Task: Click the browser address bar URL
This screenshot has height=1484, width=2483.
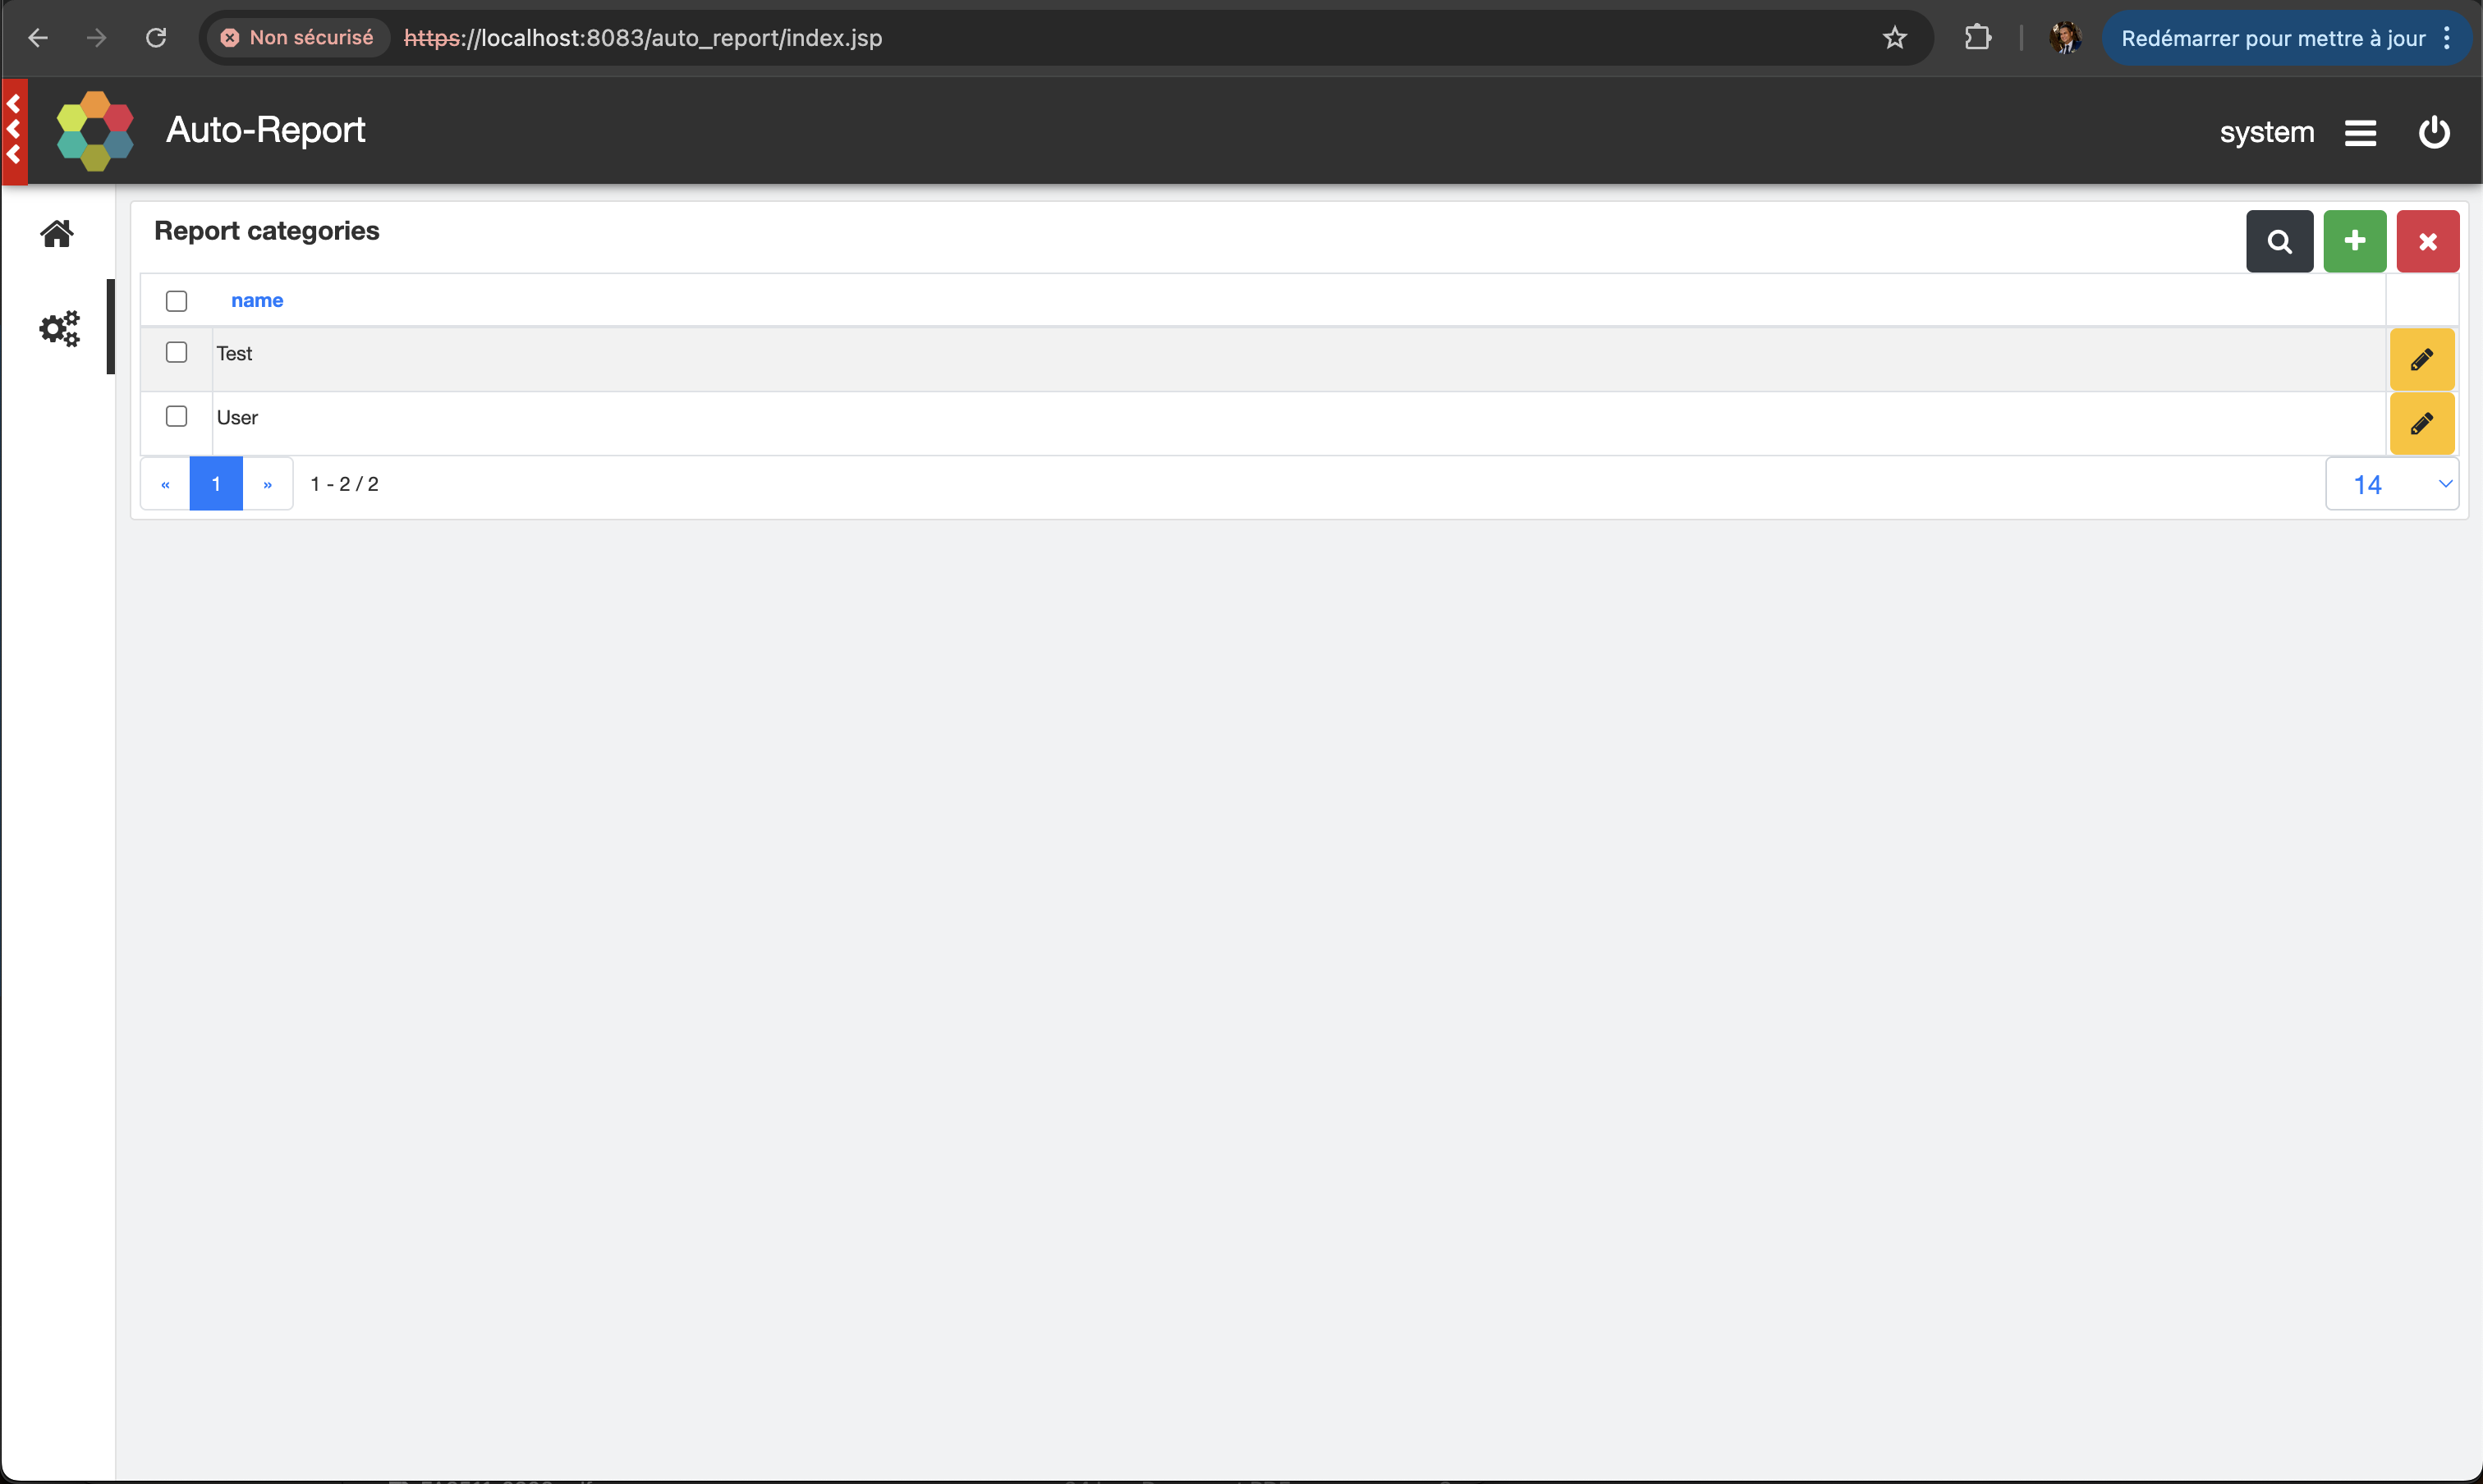Action: [x=680, y=38]
